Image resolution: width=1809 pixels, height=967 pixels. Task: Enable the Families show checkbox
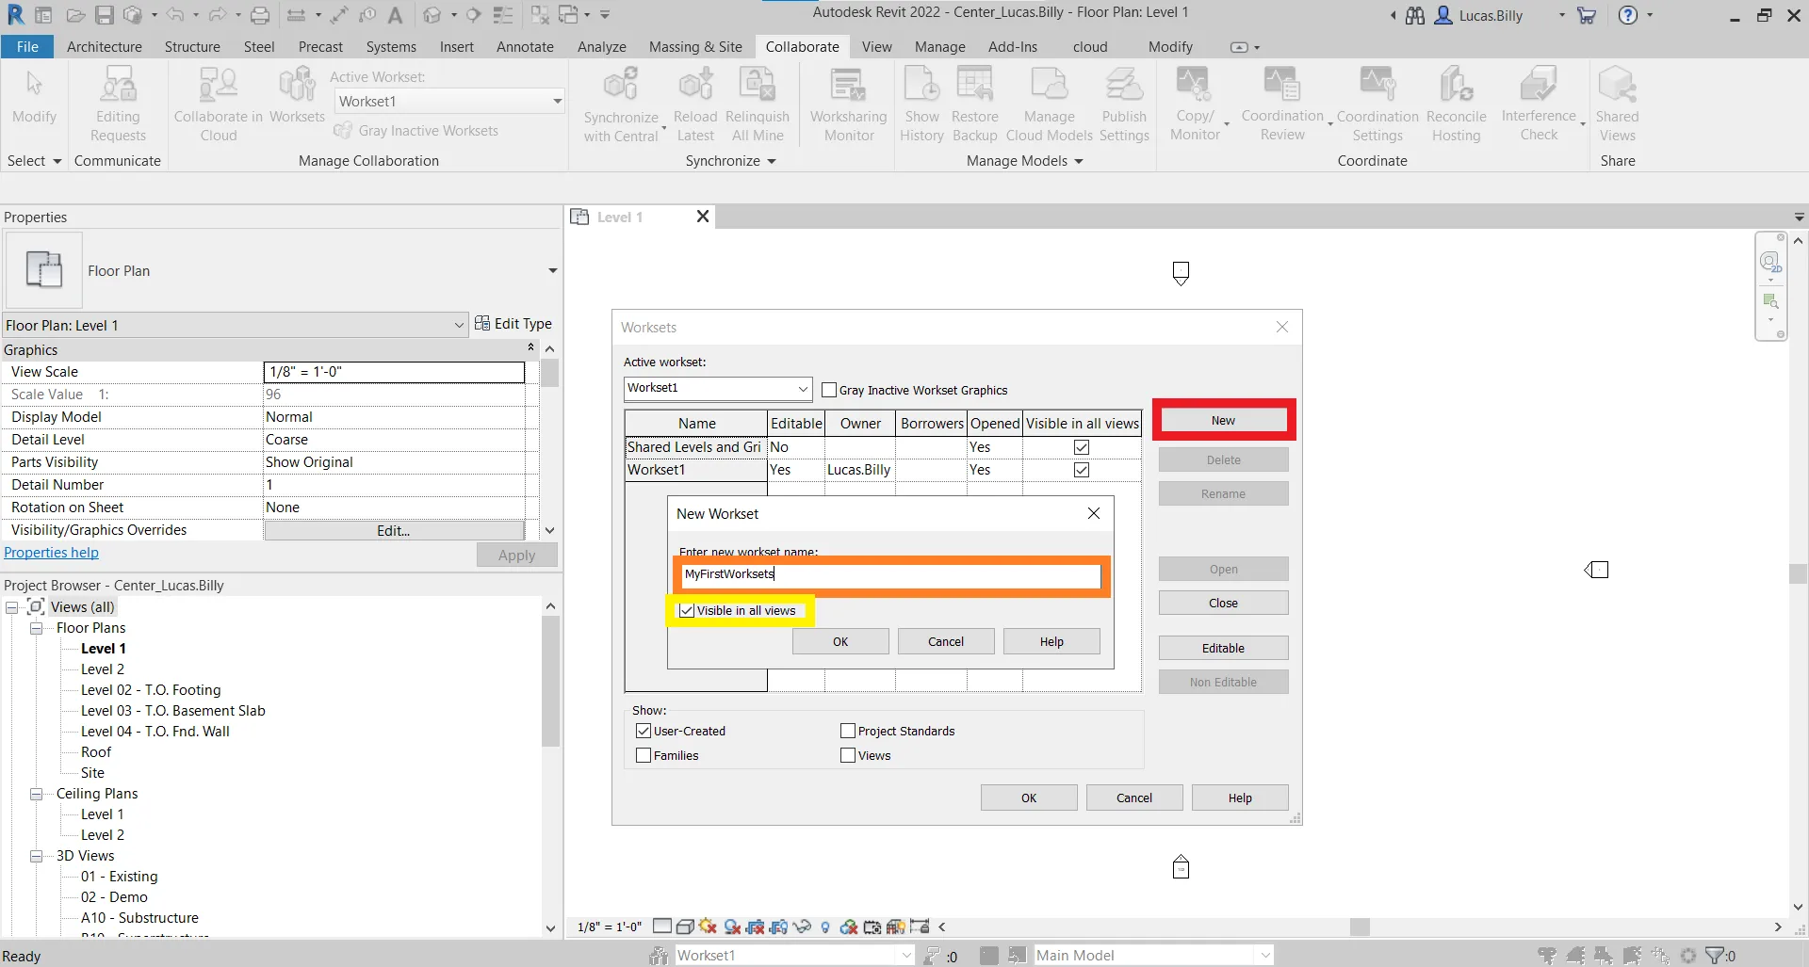644,755
